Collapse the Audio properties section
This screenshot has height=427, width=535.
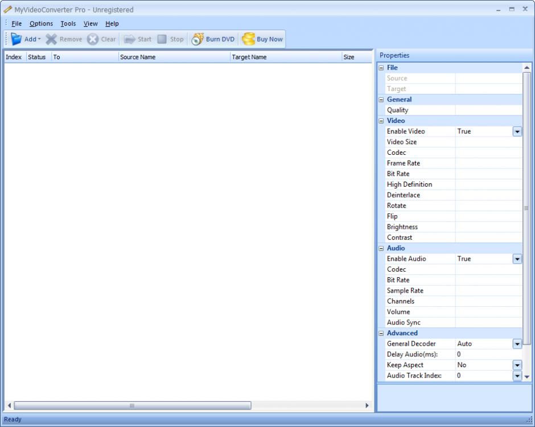pyautogui.click(x=382, y=248)
